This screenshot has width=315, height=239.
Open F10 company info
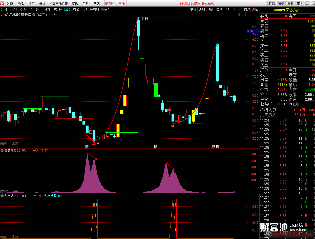click(x=228, y=9)
